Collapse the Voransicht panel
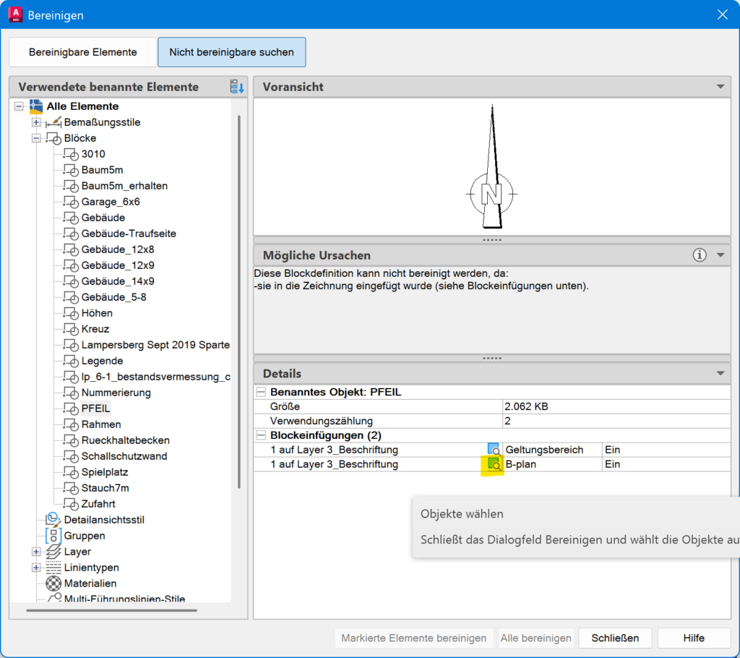The width and height of the screenshot is (740, 658). point(720,87)
